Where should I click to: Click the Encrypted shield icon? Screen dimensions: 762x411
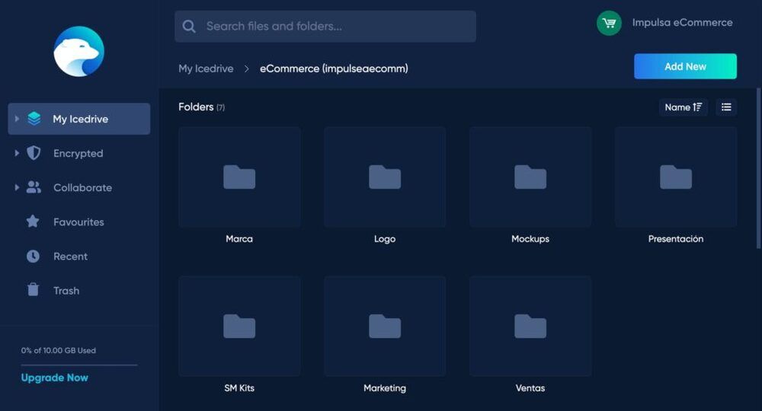click(x=34, y=153)
